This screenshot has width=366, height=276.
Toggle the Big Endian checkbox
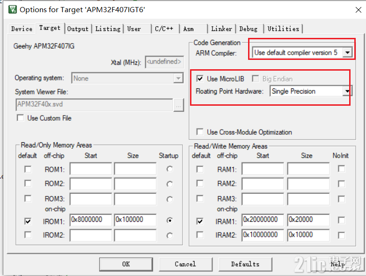[256, 79]
